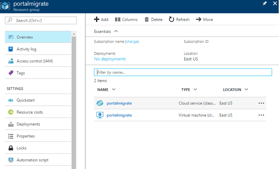
Task: Open the No deployments link
Action: [110, 59]
